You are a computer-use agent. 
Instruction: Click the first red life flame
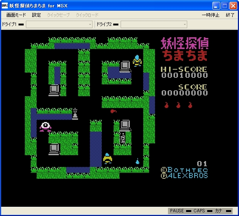[x=166, y=105]
